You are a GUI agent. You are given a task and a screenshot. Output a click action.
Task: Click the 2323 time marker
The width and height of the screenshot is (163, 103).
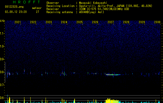point(49,22)
